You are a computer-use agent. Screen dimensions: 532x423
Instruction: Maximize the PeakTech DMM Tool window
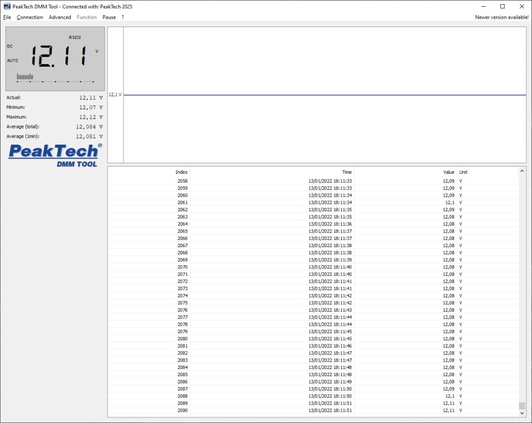[502, 6]
